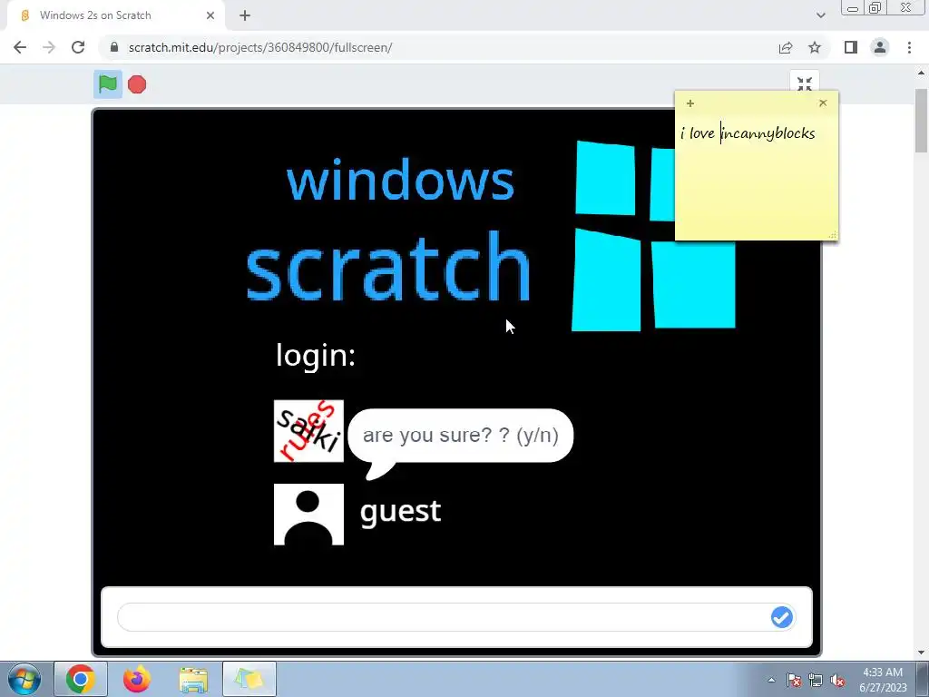Share this page using share icon
929x697 pixels.
click(786, 47)
